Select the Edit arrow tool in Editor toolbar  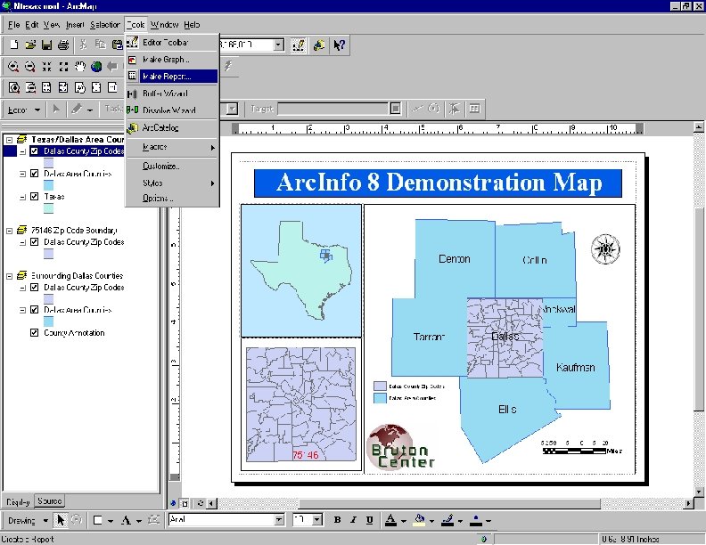click(x=56, y=109)
